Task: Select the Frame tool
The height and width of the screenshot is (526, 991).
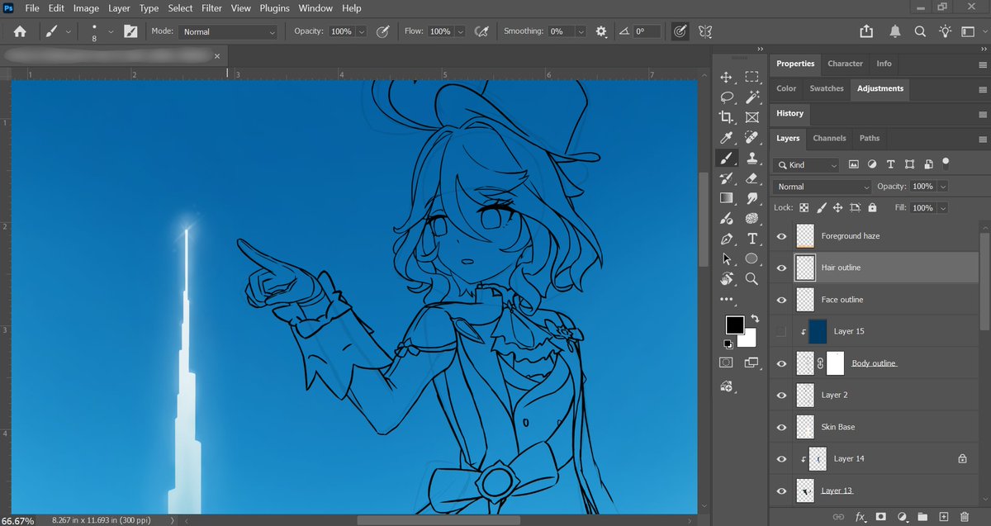Action: [x=752, y=117]
